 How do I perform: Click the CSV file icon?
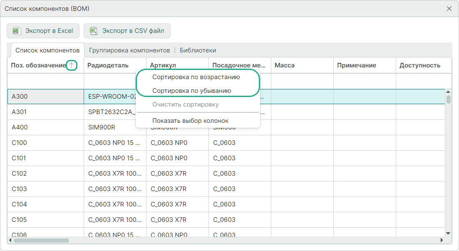[x=94, y=31]
